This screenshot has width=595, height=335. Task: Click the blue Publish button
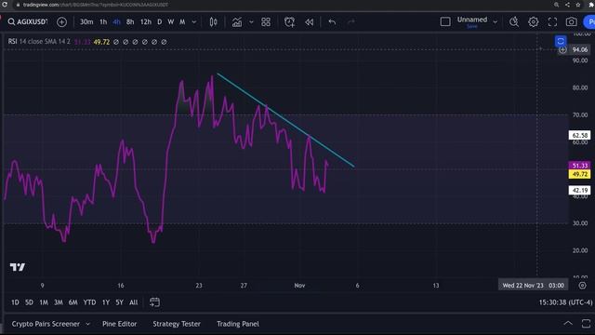(x=588, y=22)
